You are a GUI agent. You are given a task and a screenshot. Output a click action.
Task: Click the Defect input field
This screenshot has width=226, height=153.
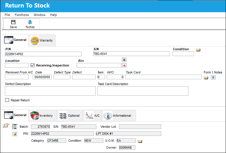[84, 77]
